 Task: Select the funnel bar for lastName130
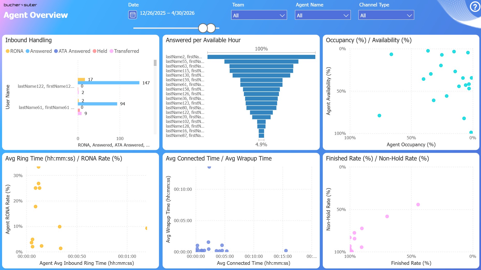pyautogui.click(x=261, y=75)
